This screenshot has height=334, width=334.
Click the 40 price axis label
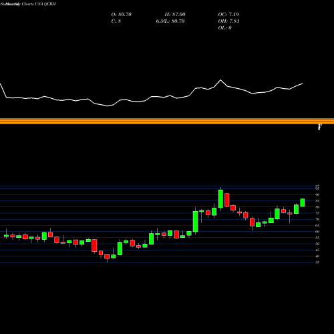click(x=317, y=256)
